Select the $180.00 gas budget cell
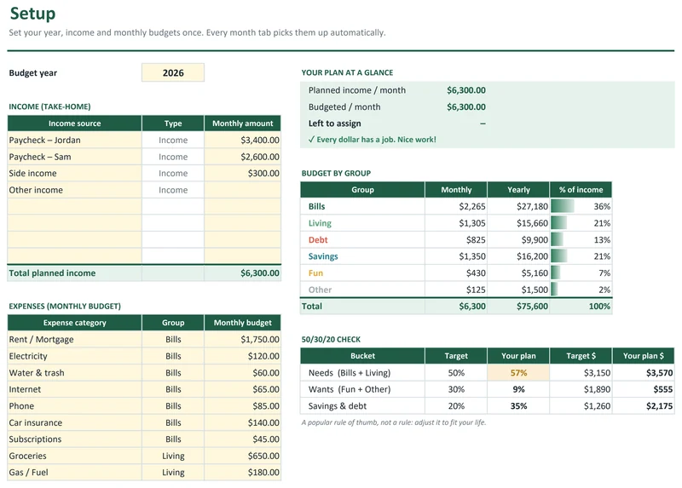Screen dimensions: 682x488 click(242, 473)
